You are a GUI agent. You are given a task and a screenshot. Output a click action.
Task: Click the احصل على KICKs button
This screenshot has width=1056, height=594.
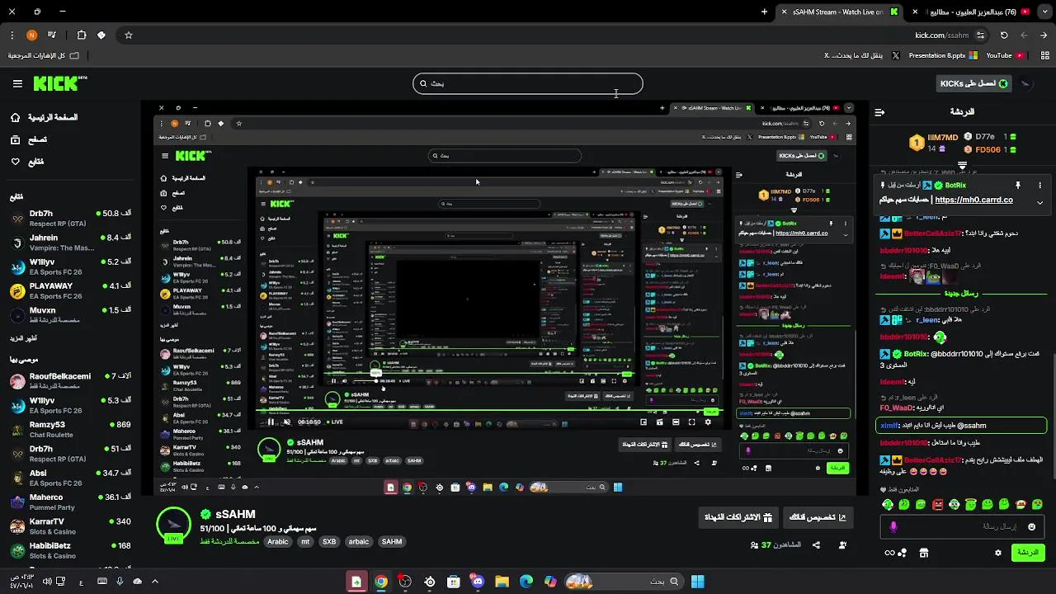pos(975,83)
